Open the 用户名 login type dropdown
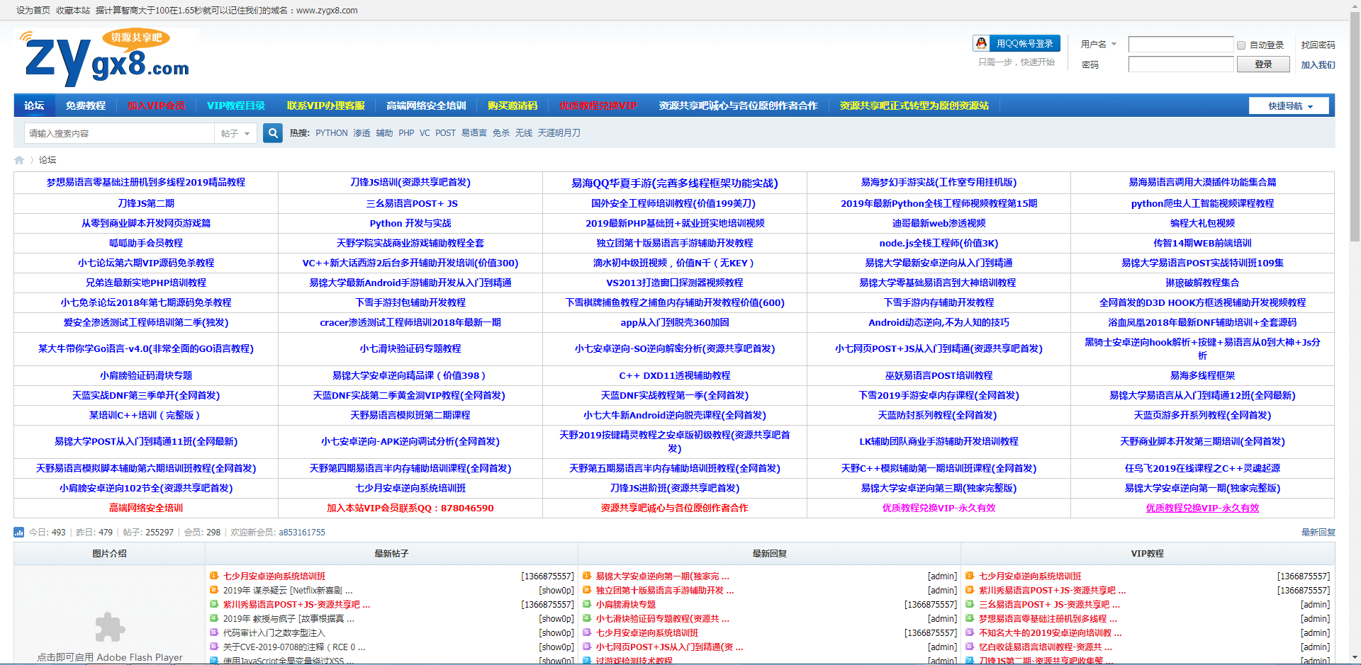This screenshot has height=665, width=1361. (1098, 45)
